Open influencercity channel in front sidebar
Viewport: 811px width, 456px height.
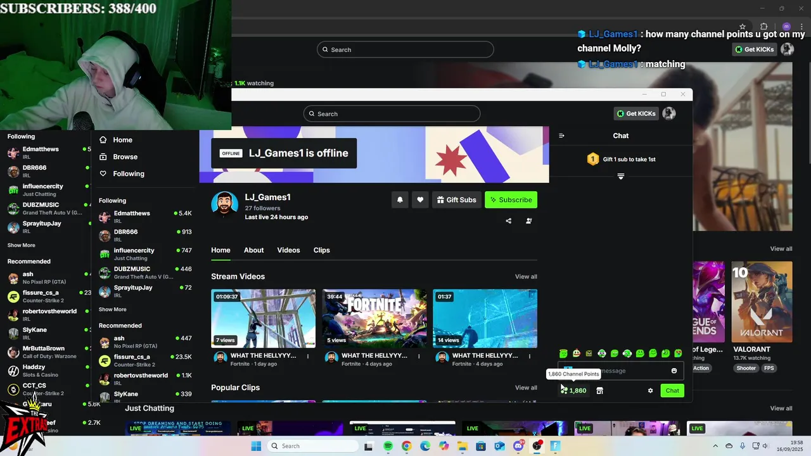[145, 254]
